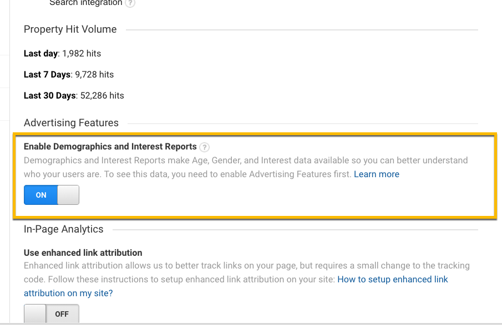Click help icon beside Search integration
The height and width of the screenshot is (325, 502).
tap(130, 3)
